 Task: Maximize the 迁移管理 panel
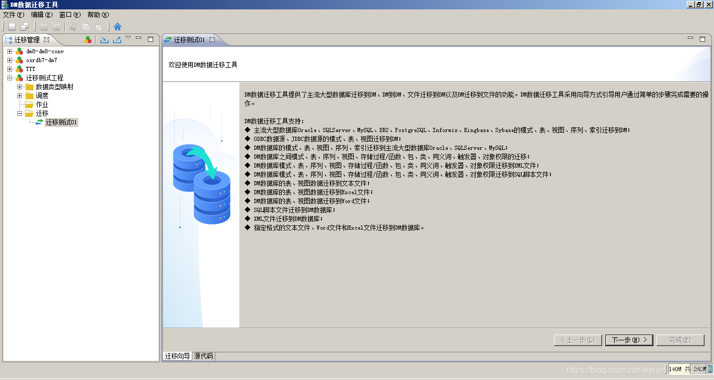click(151, 39)
